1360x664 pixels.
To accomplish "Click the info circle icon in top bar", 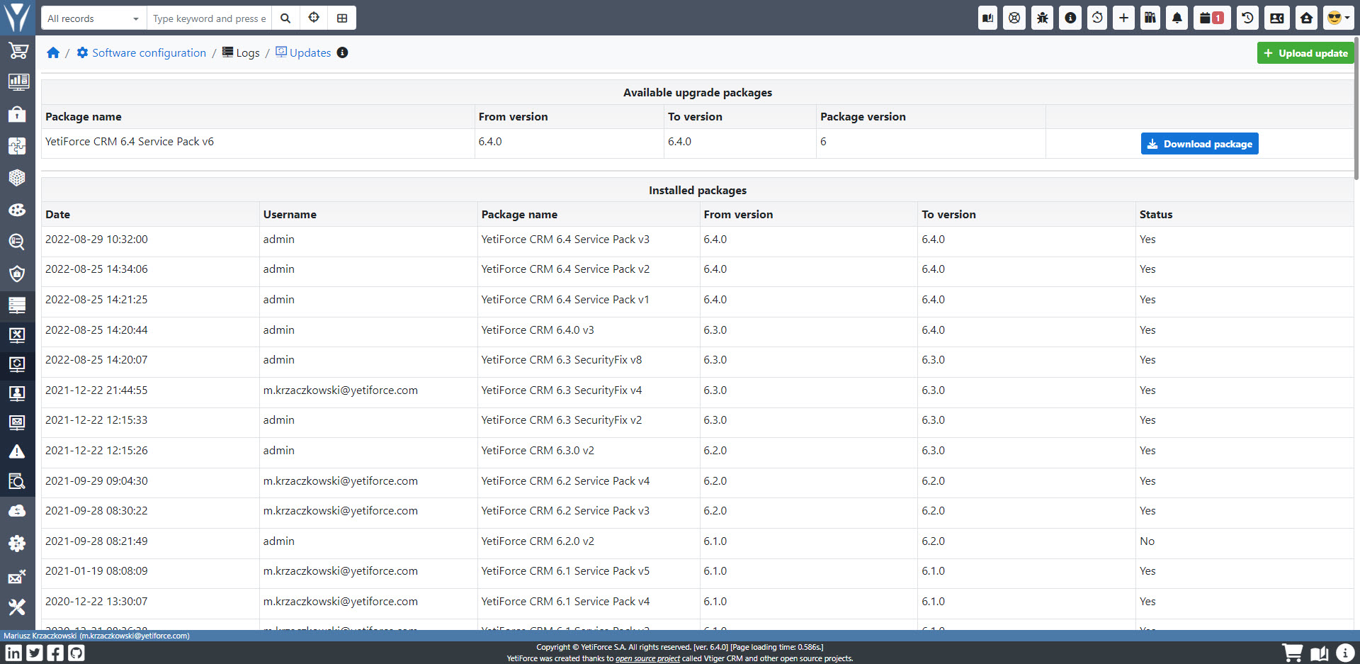I will click(1070, 18).
